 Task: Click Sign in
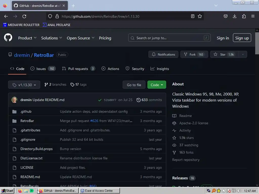coord(223,38)
